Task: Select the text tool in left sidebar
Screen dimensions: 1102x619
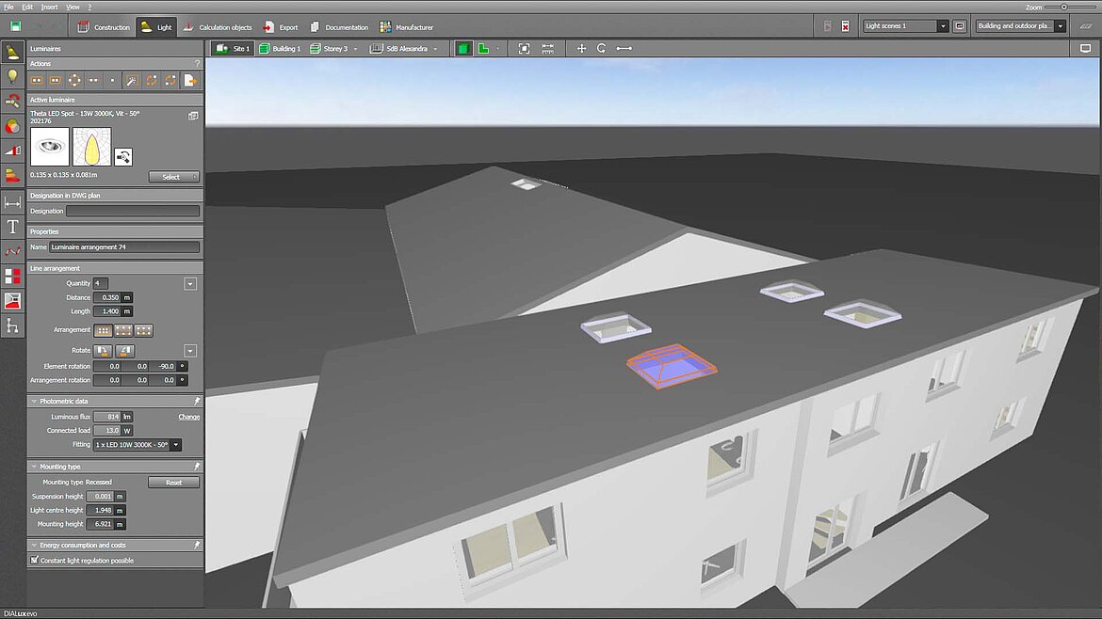Action: (x=12, y=227)
